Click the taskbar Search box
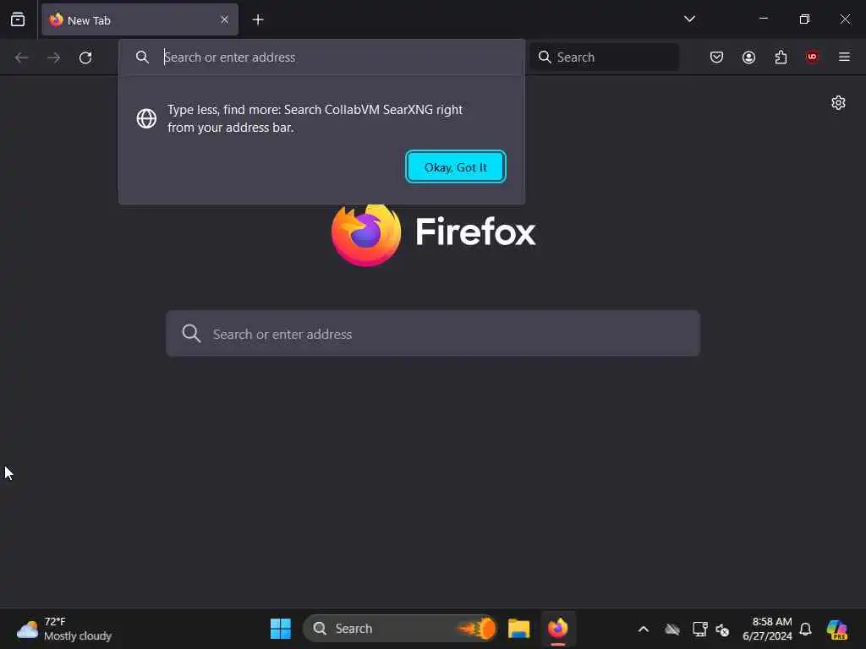 (x=400, y=629)
